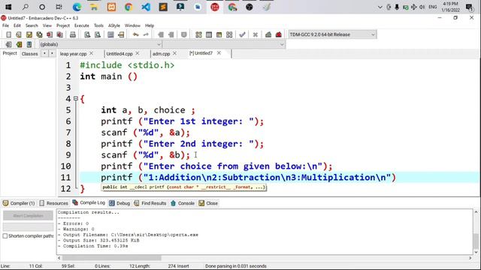The width and height of the screenshot is (481, 270).
Task: Click the Debug checkmark toolbar icon
Action: pyautogui.click(x=242, y=34)
